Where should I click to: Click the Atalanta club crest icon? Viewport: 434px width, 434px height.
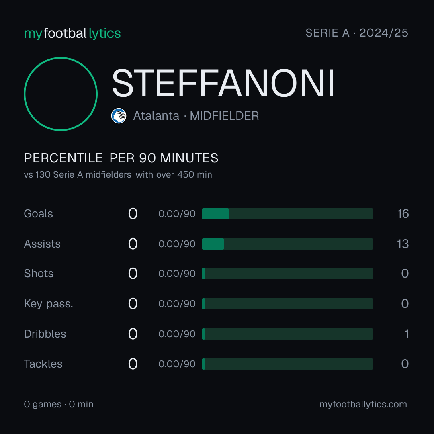(x=119, y=116)
